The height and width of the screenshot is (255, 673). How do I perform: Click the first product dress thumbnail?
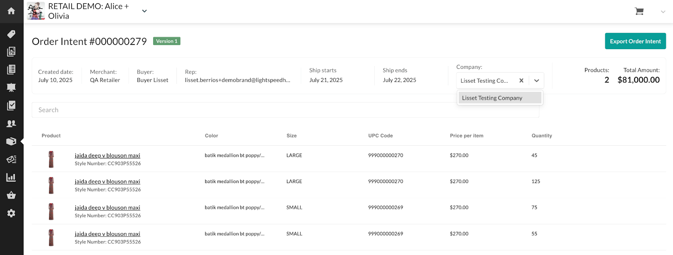(x=51, y=159)
